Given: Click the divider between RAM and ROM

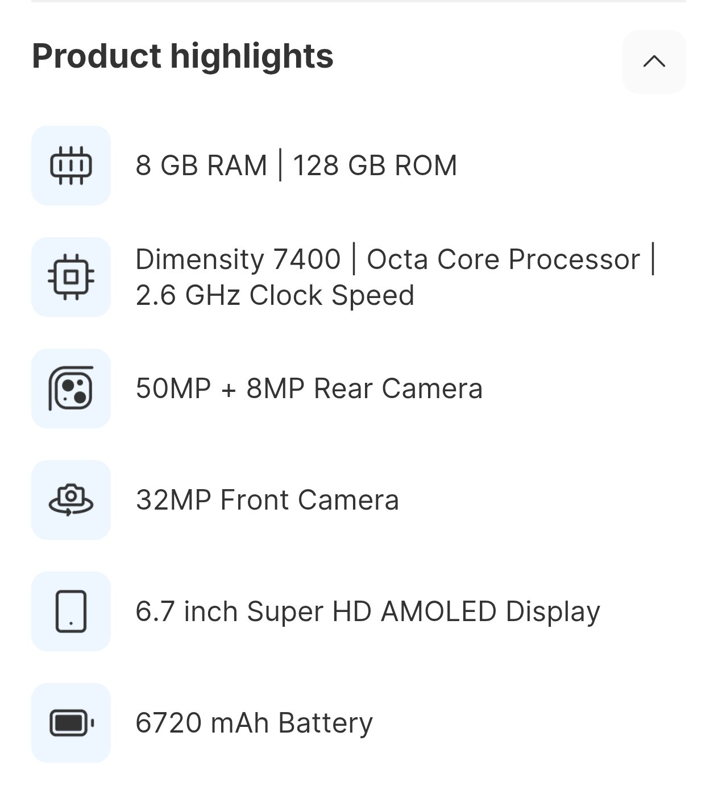Looking at the screenshot, I should click(280, 166).
